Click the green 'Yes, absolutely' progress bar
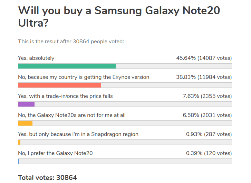Image resolution: width=251 pixels, height=183 pixels. tap(67, 66)
